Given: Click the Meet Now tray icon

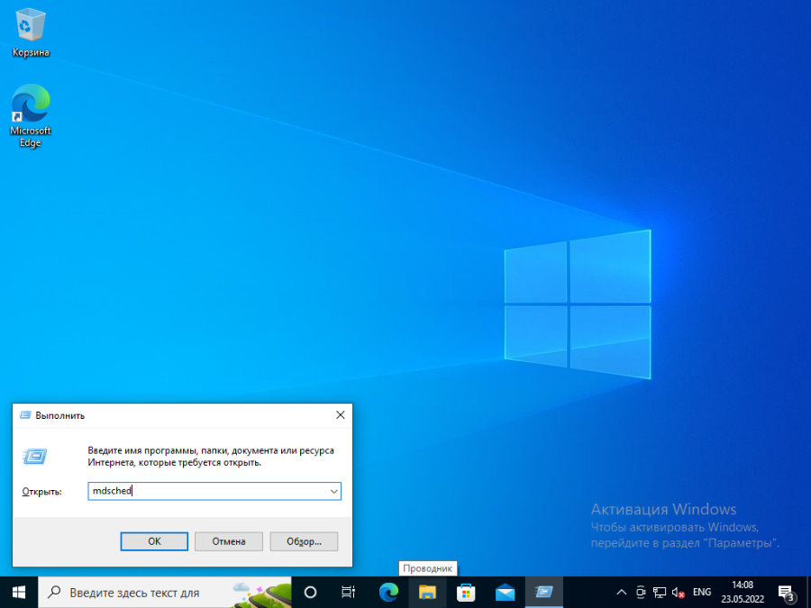Looking at the screenshot, I should (641, 593).
